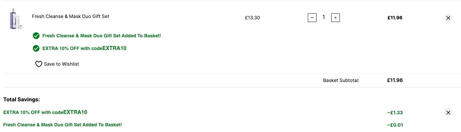Click the quantity value field showing 1
The height and width of the screenshot is (132, 461).
pyautogui.click(x=324, y=17)
